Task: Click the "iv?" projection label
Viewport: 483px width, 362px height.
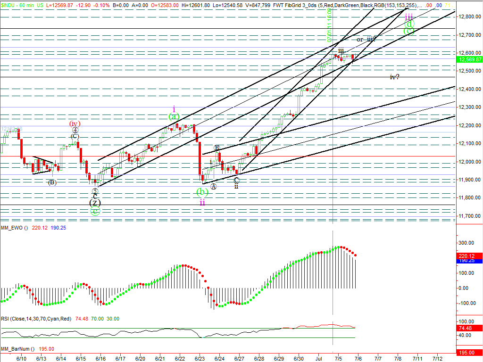Action: tap(394, 77)
